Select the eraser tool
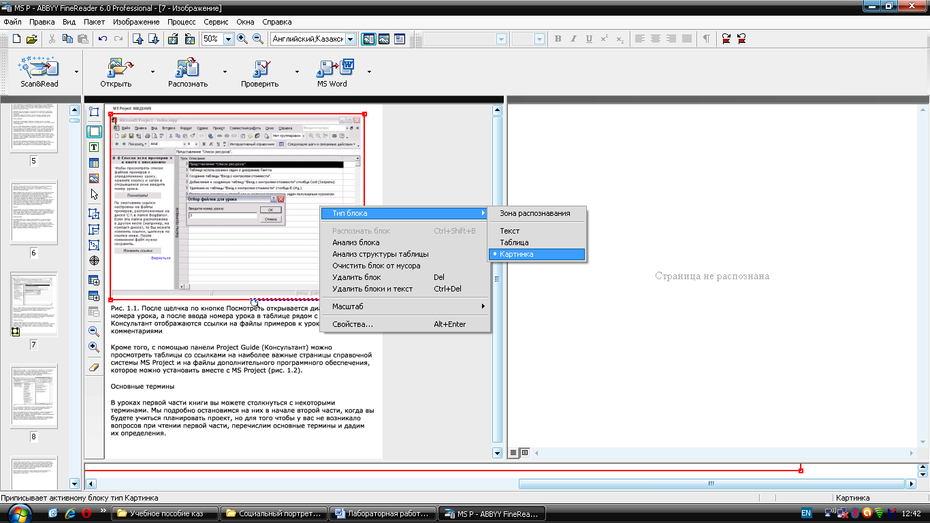Image resolution: width=930 pixels, height=523 pixels. coord(94,367)
